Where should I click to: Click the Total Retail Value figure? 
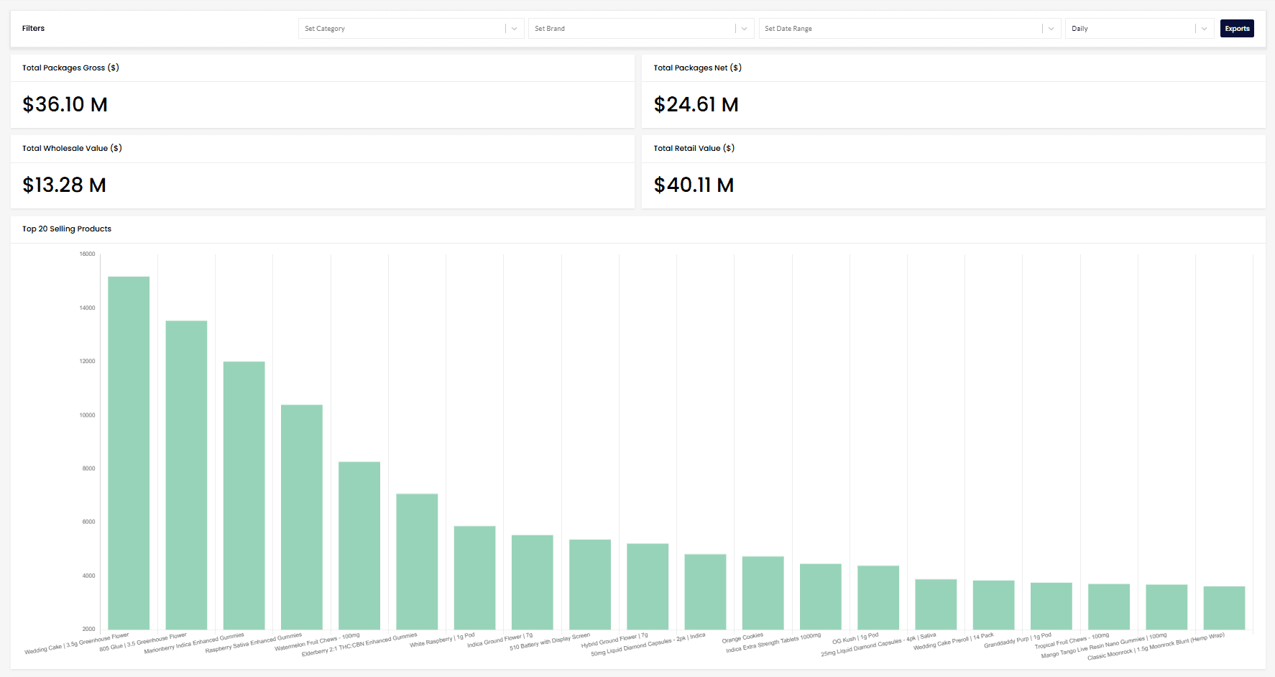(694, 185)
